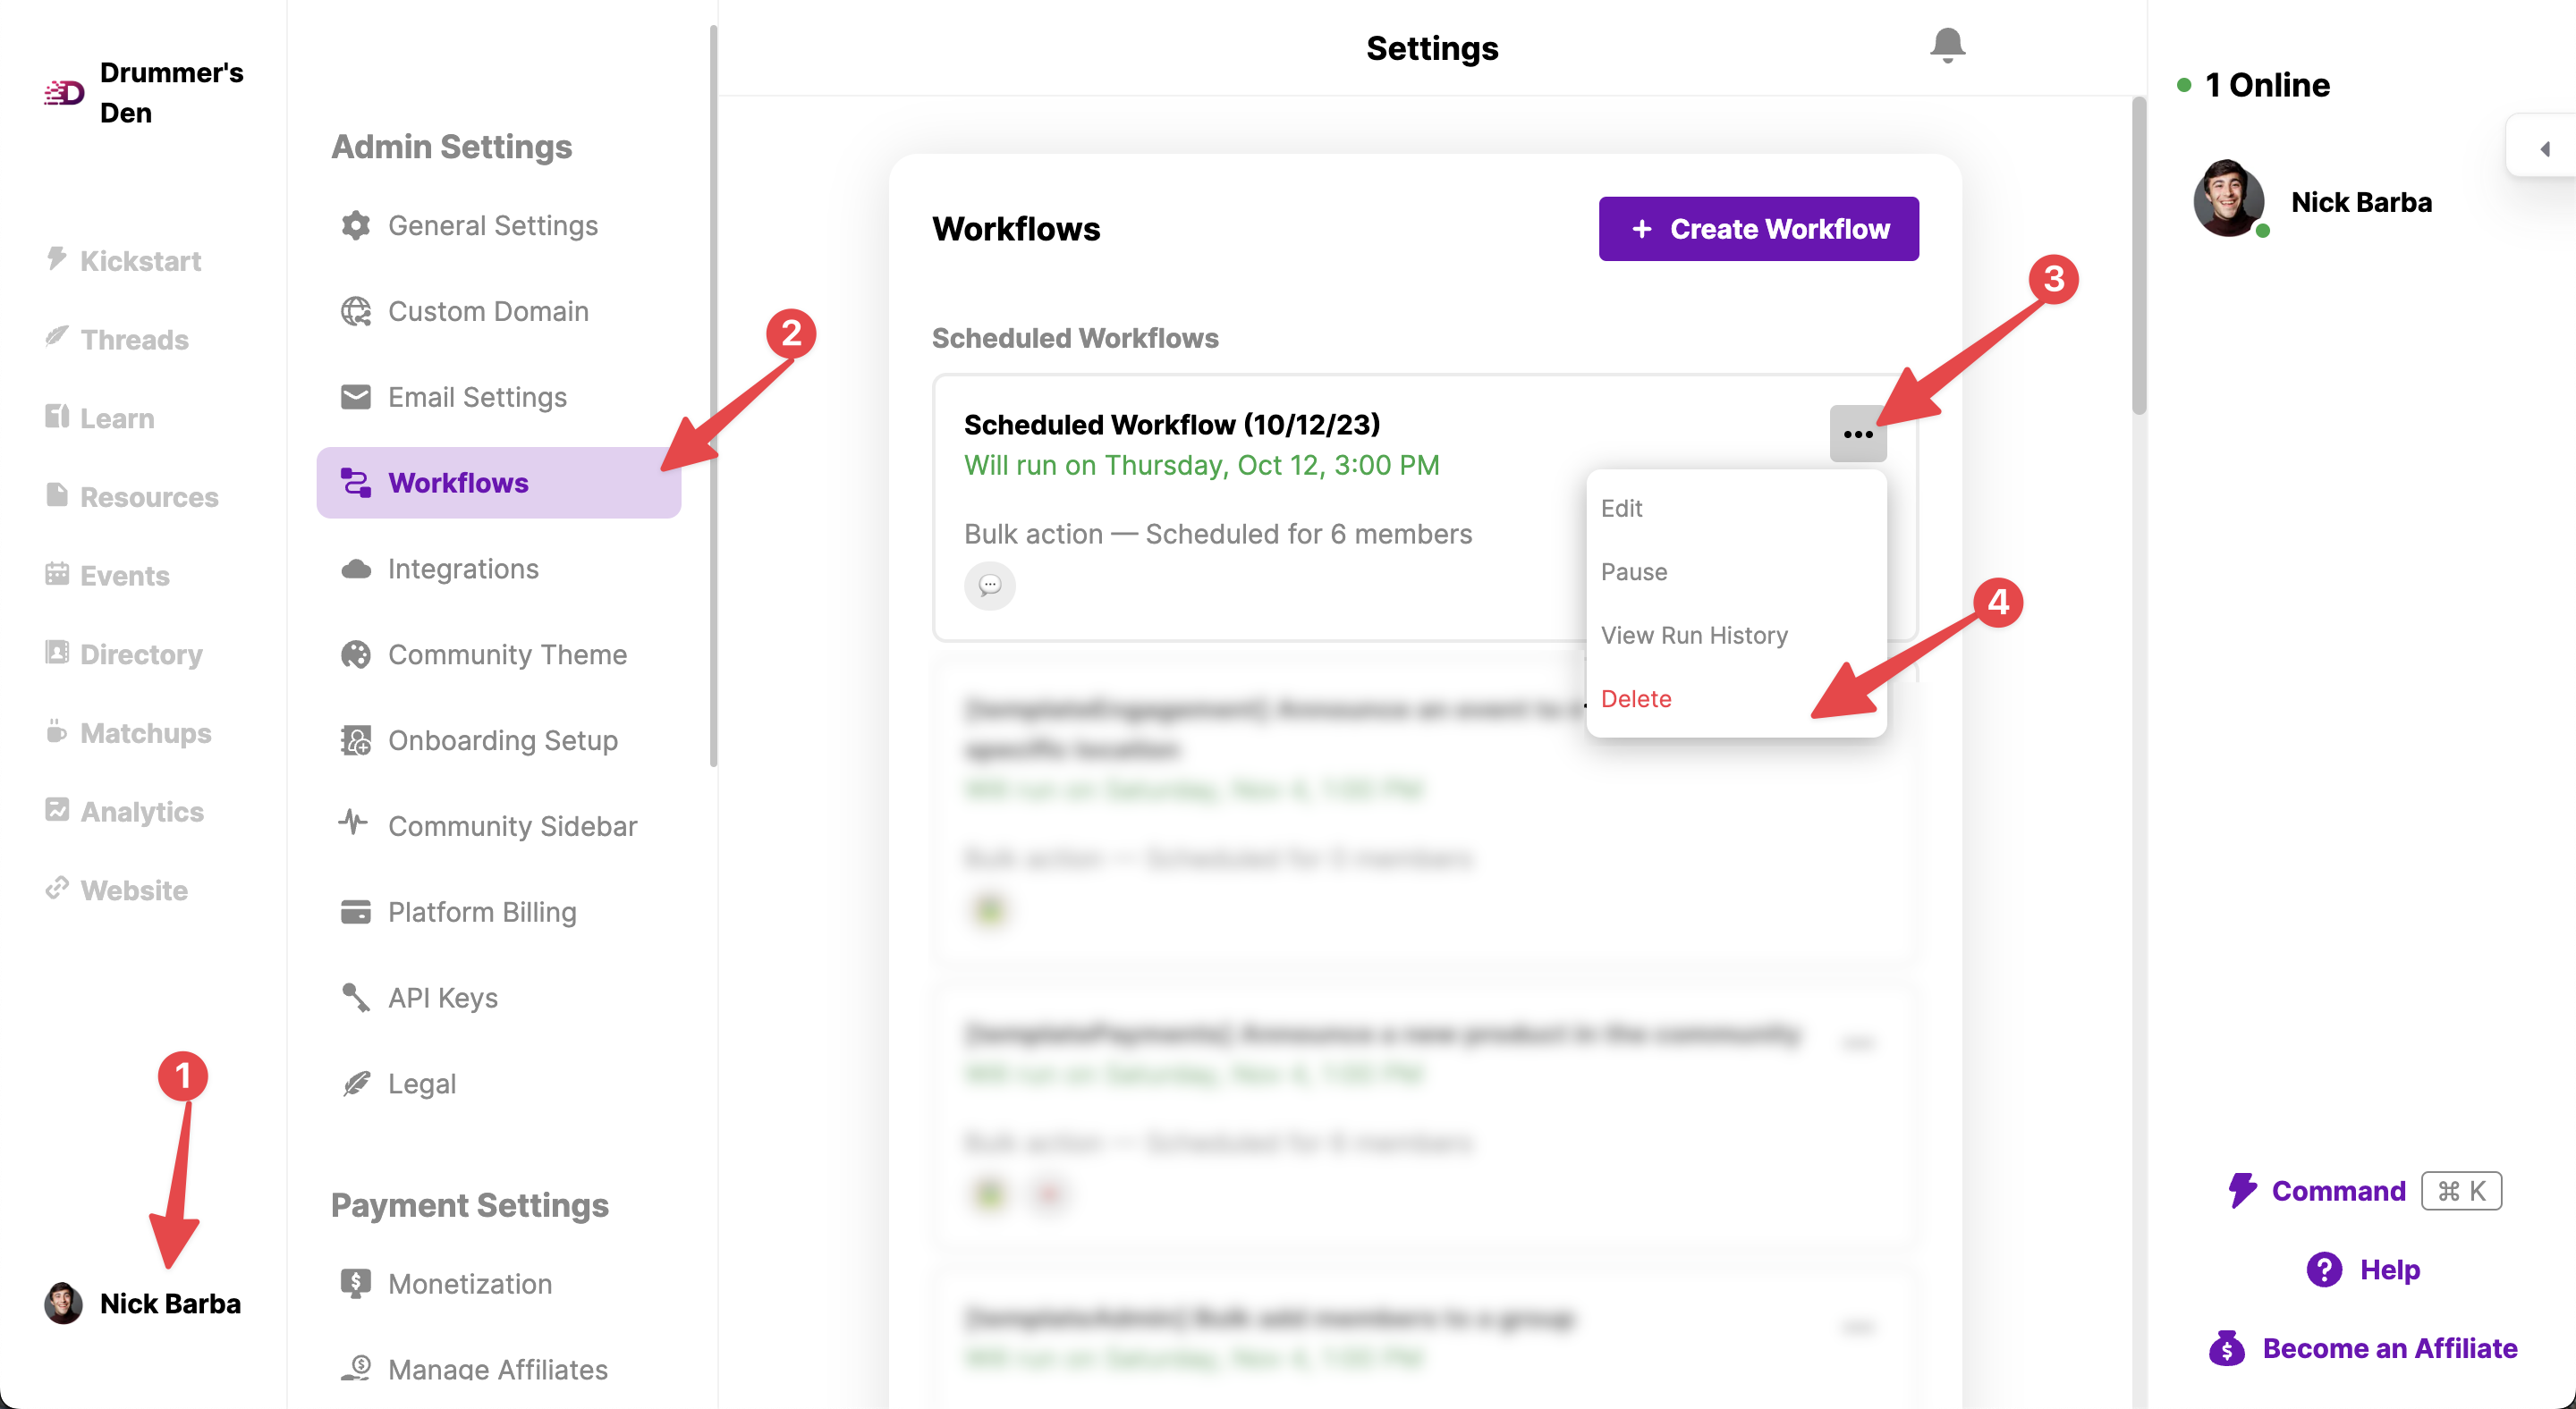Open the Command palette
Image resolution: width=2576 pixels, height=1409 pixels.
click(x=2365, y=1190)
